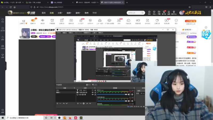The height and width of the screenshot is (120, 213).
Task: Toggle visibility of the display capture source
Action: coord(93,94)
